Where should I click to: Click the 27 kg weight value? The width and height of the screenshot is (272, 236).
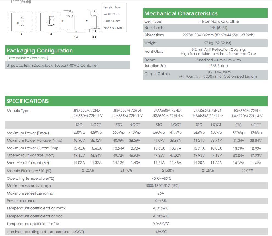[218, 43]
